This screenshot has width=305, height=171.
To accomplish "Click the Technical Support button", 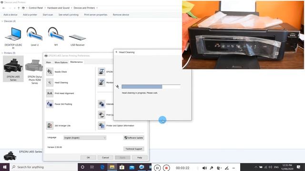I will (134, 149).
